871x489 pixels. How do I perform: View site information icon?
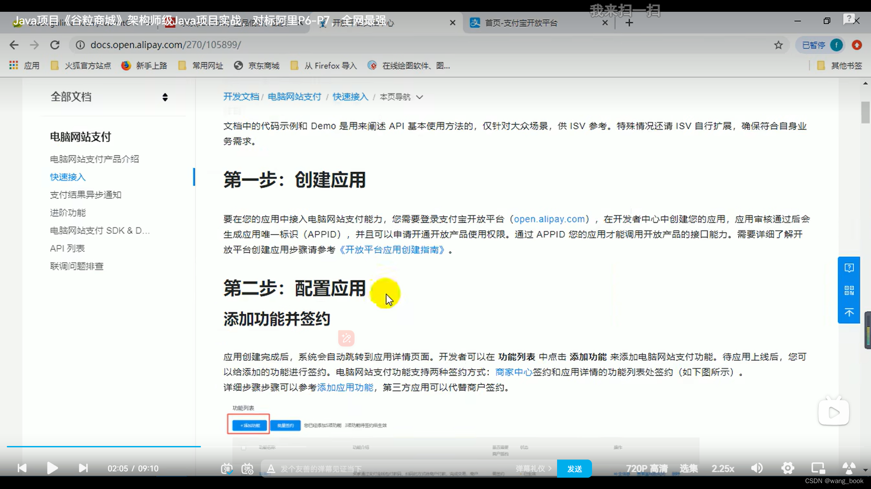point(80,45)
